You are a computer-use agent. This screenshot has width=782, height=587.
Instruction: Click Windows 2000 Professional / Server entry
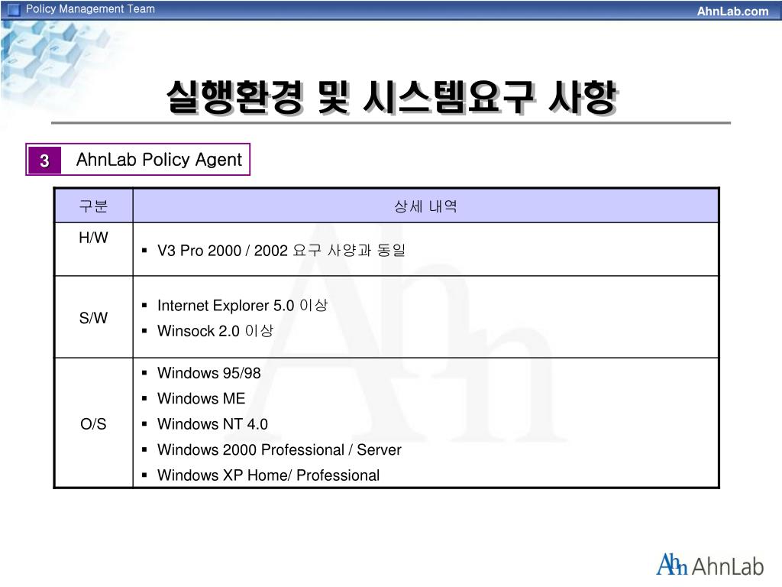(280, 449)
